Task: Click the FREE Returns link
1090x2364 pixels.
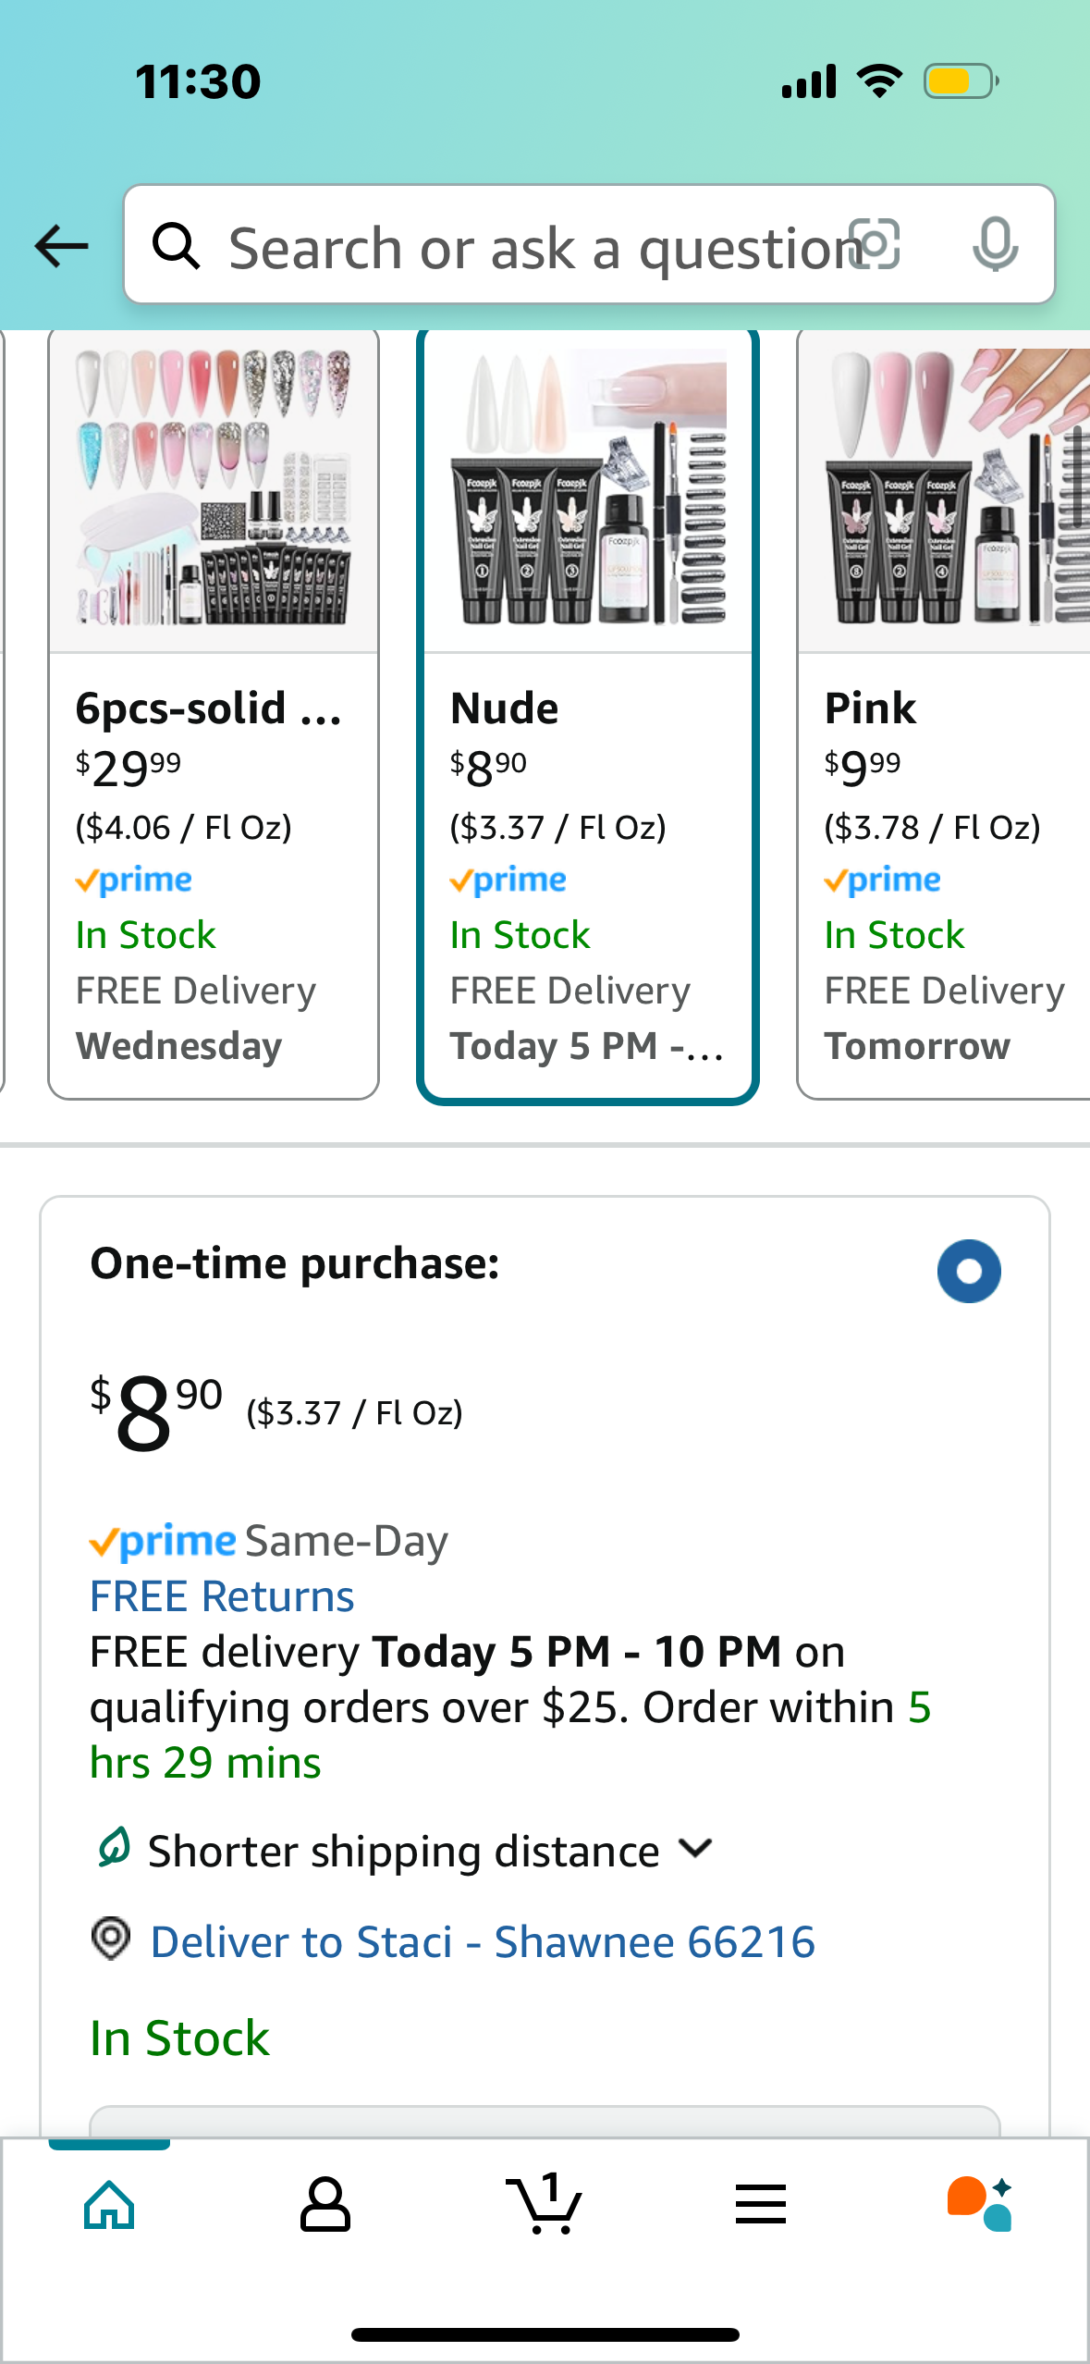Action: (222, 1597)
